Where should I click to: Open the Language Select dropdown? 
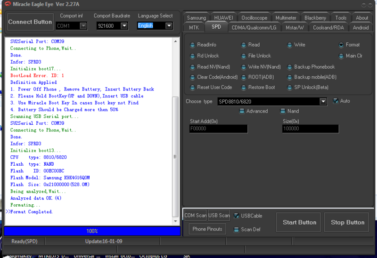(169, 26)
